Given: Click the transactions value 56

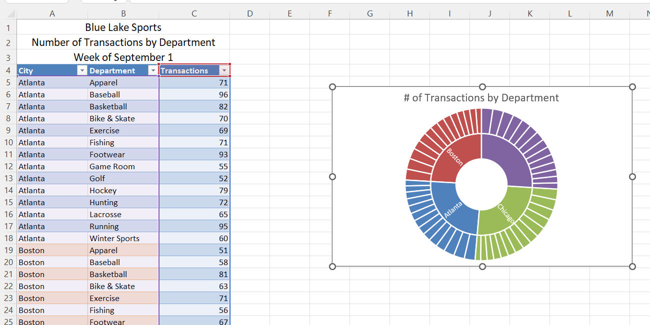Looking at the screenshot, I should coord(194,311).
